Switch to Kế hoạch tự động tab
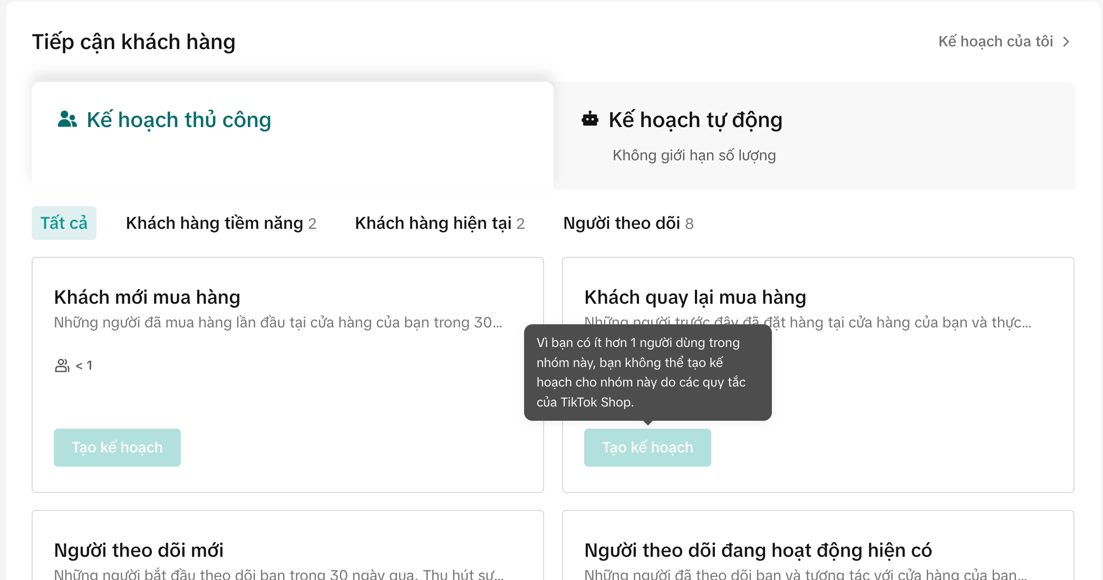Image resolution: width=1103 pixels, height=580 pixels. pyautogui.click(x=695, y=120)
